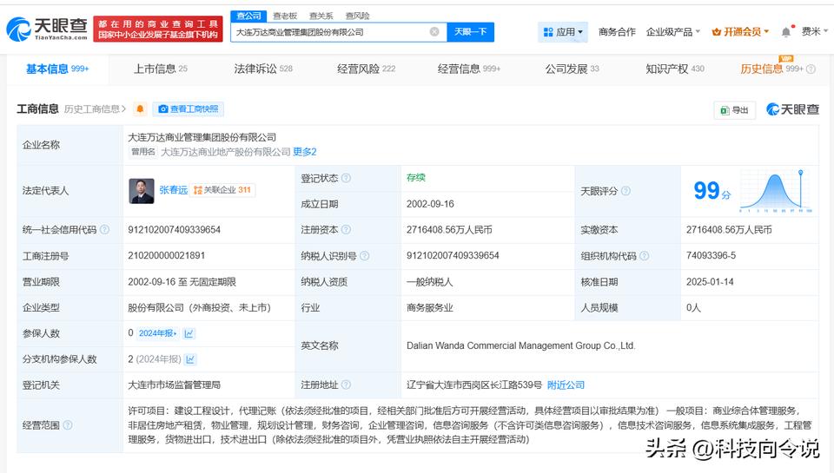Click the 纳税人资质 value 一般纳税人
Screen dimensions: 834x473
[x=430, y=282]
